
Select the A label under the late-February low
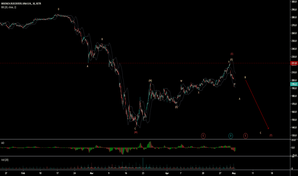[x=87, y=66]
